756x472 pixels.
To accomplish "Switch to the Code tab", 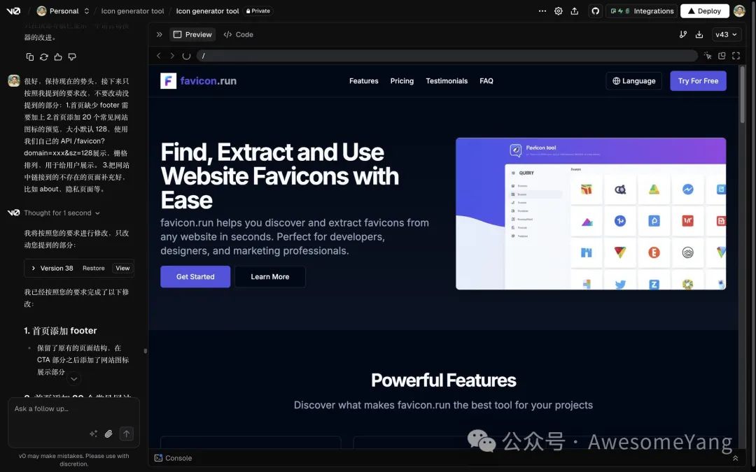I will (x=238, y=35).
